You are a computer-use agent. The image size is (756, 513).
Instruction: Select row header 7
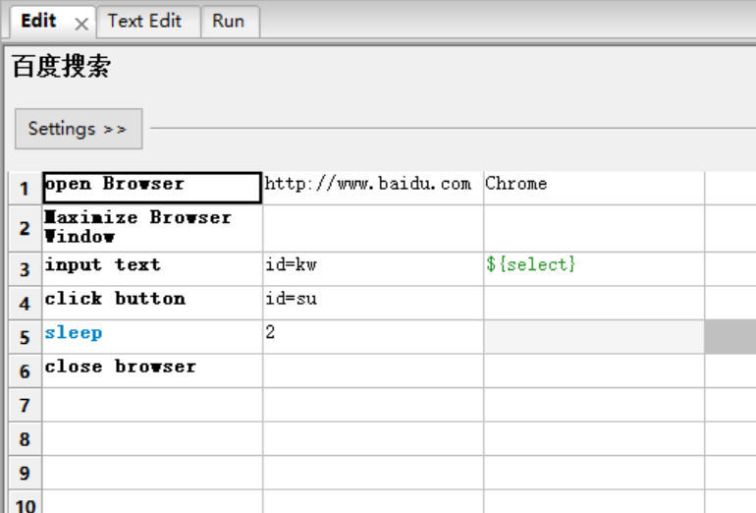(x=26, y=405)
